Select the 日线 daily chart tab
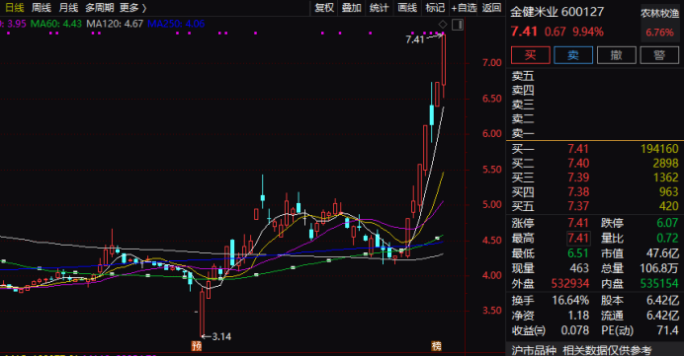The width and height of the screenshot is (685, 356). [x=15, y=8]
